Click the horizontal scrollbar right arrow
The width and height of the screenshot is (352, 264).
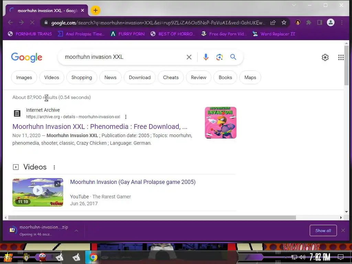pos(341,218)
